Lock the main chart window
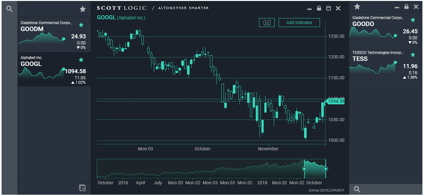 tap(319, 8)
